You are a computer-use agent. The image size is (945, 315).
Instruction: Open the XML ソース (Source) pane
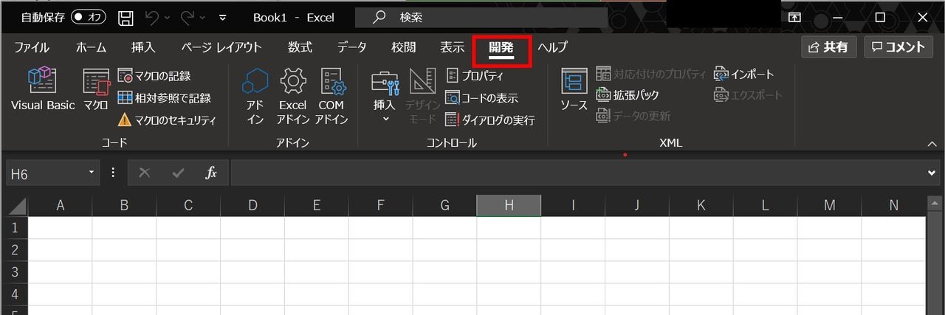tap(574, 90)
